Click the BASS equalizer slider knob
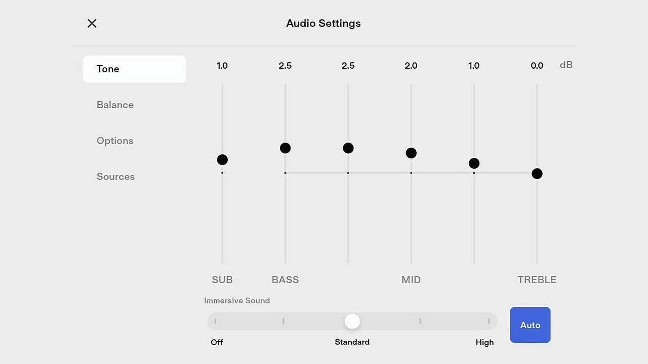This screenshot has width=648, height=364. click(x=285, y=148)
